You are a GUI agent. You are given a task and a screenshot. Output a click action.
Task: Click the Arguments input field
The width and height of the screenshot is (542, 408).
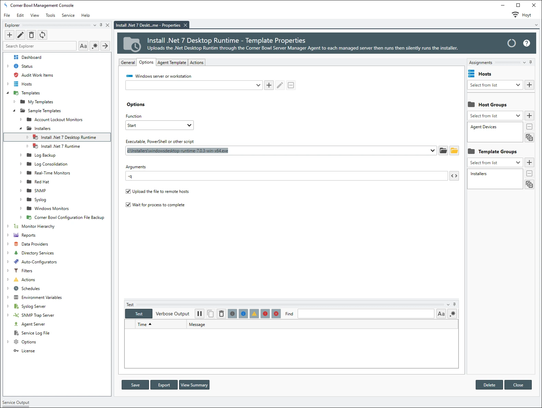[286, 176]
